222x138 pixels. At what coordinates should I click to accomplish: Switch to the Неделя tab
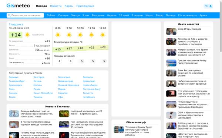(x=112, y=15)
